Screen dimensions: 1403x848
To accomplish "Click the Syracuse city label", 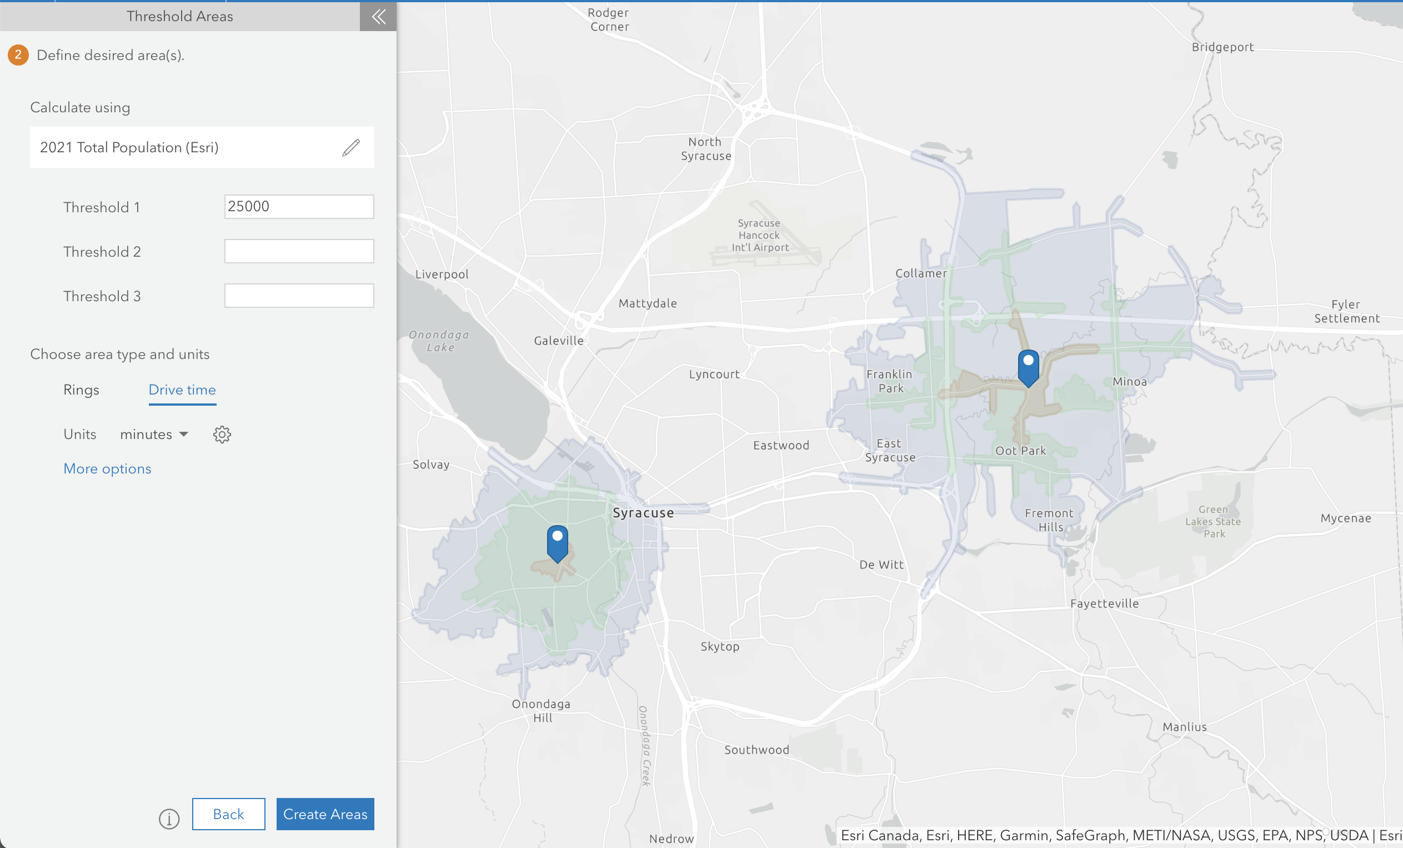I will pos(643,512).
